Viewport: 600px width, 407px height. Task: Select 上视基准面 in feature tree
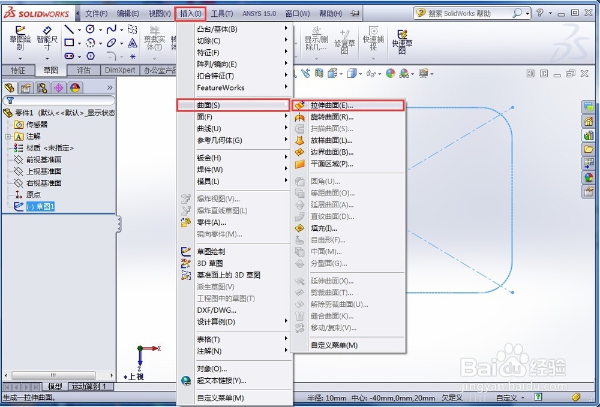tap(44, 171)
